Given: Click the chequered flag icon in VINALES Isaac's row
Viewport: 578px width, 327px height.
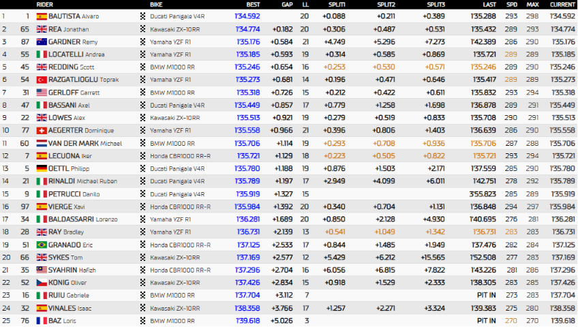Looking at the screenshot, I should click(x=143, y=308).
